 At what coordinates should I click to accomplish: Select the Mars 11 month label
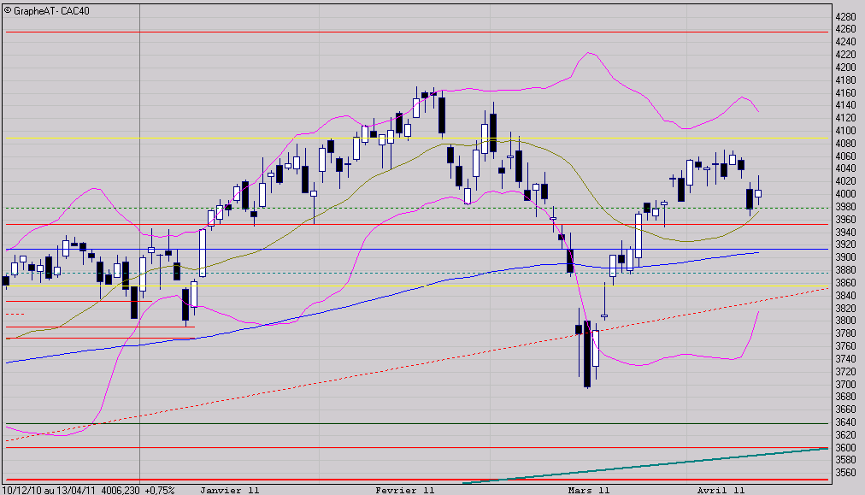coord(589,490)
